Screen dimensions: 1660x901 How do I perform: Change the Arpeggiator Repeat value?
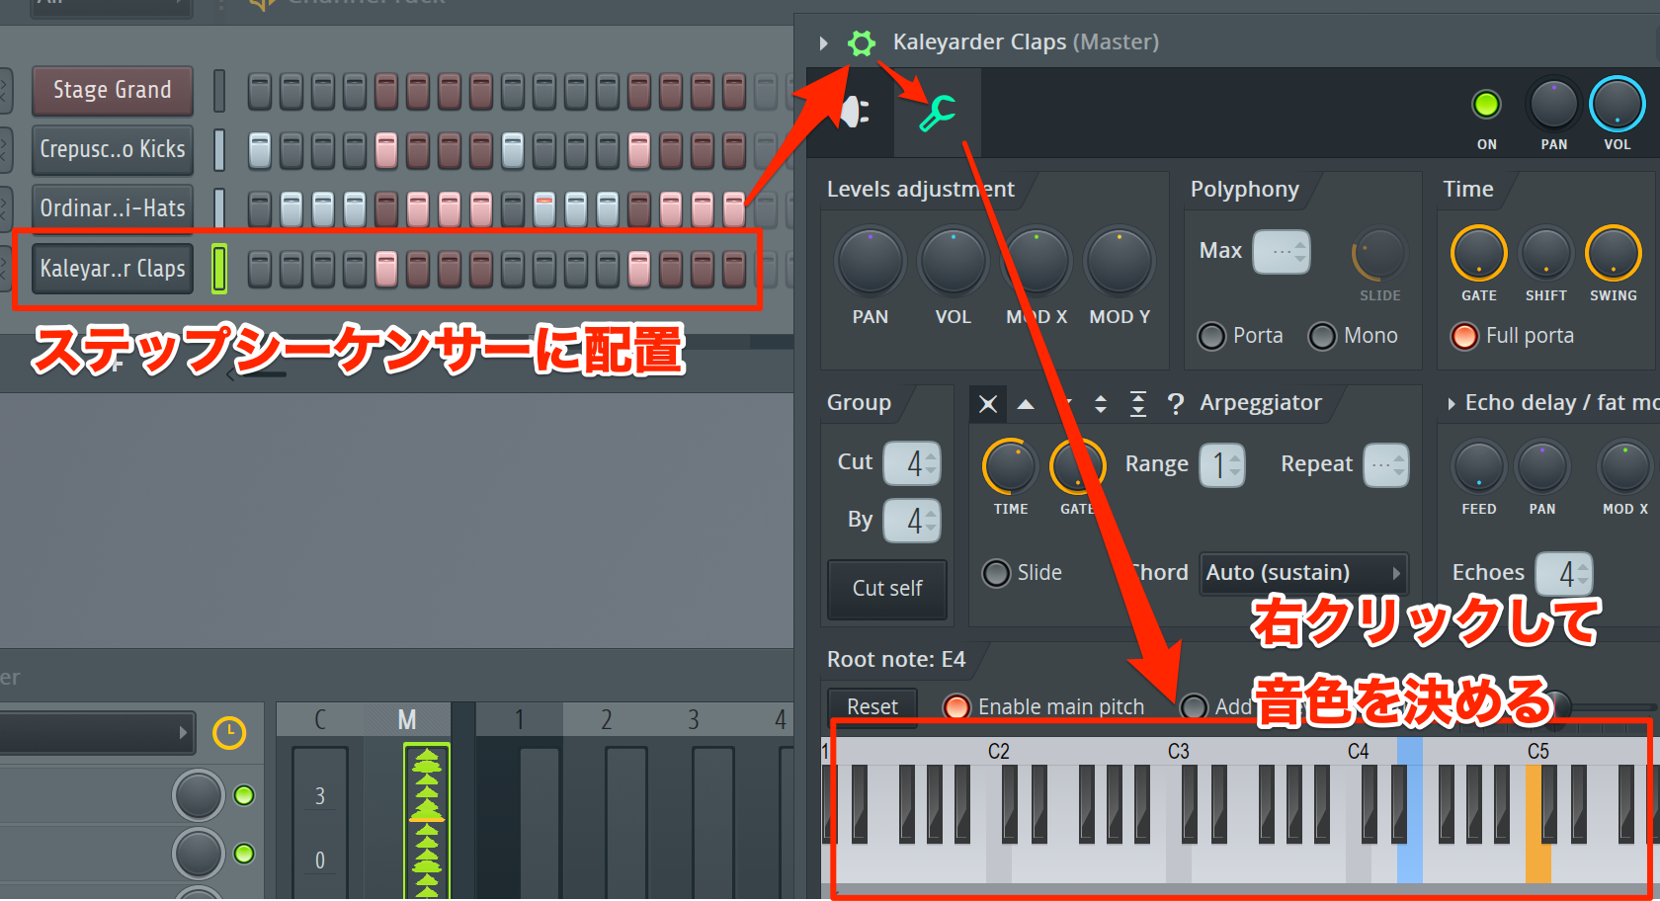(x=1385, y=465)
